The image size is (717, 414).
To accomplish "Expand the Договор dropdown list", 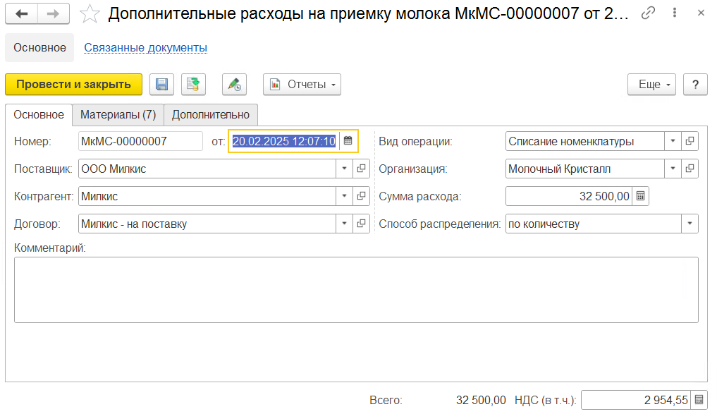I will point(344,224).
